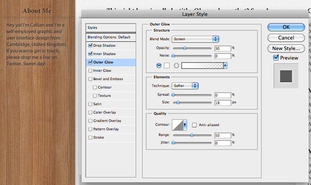Enable the Stroke effect checkbox
Image resolution: width=311 pixels, height=185 pixels.
pyautogui.click(x=90, y=138)
